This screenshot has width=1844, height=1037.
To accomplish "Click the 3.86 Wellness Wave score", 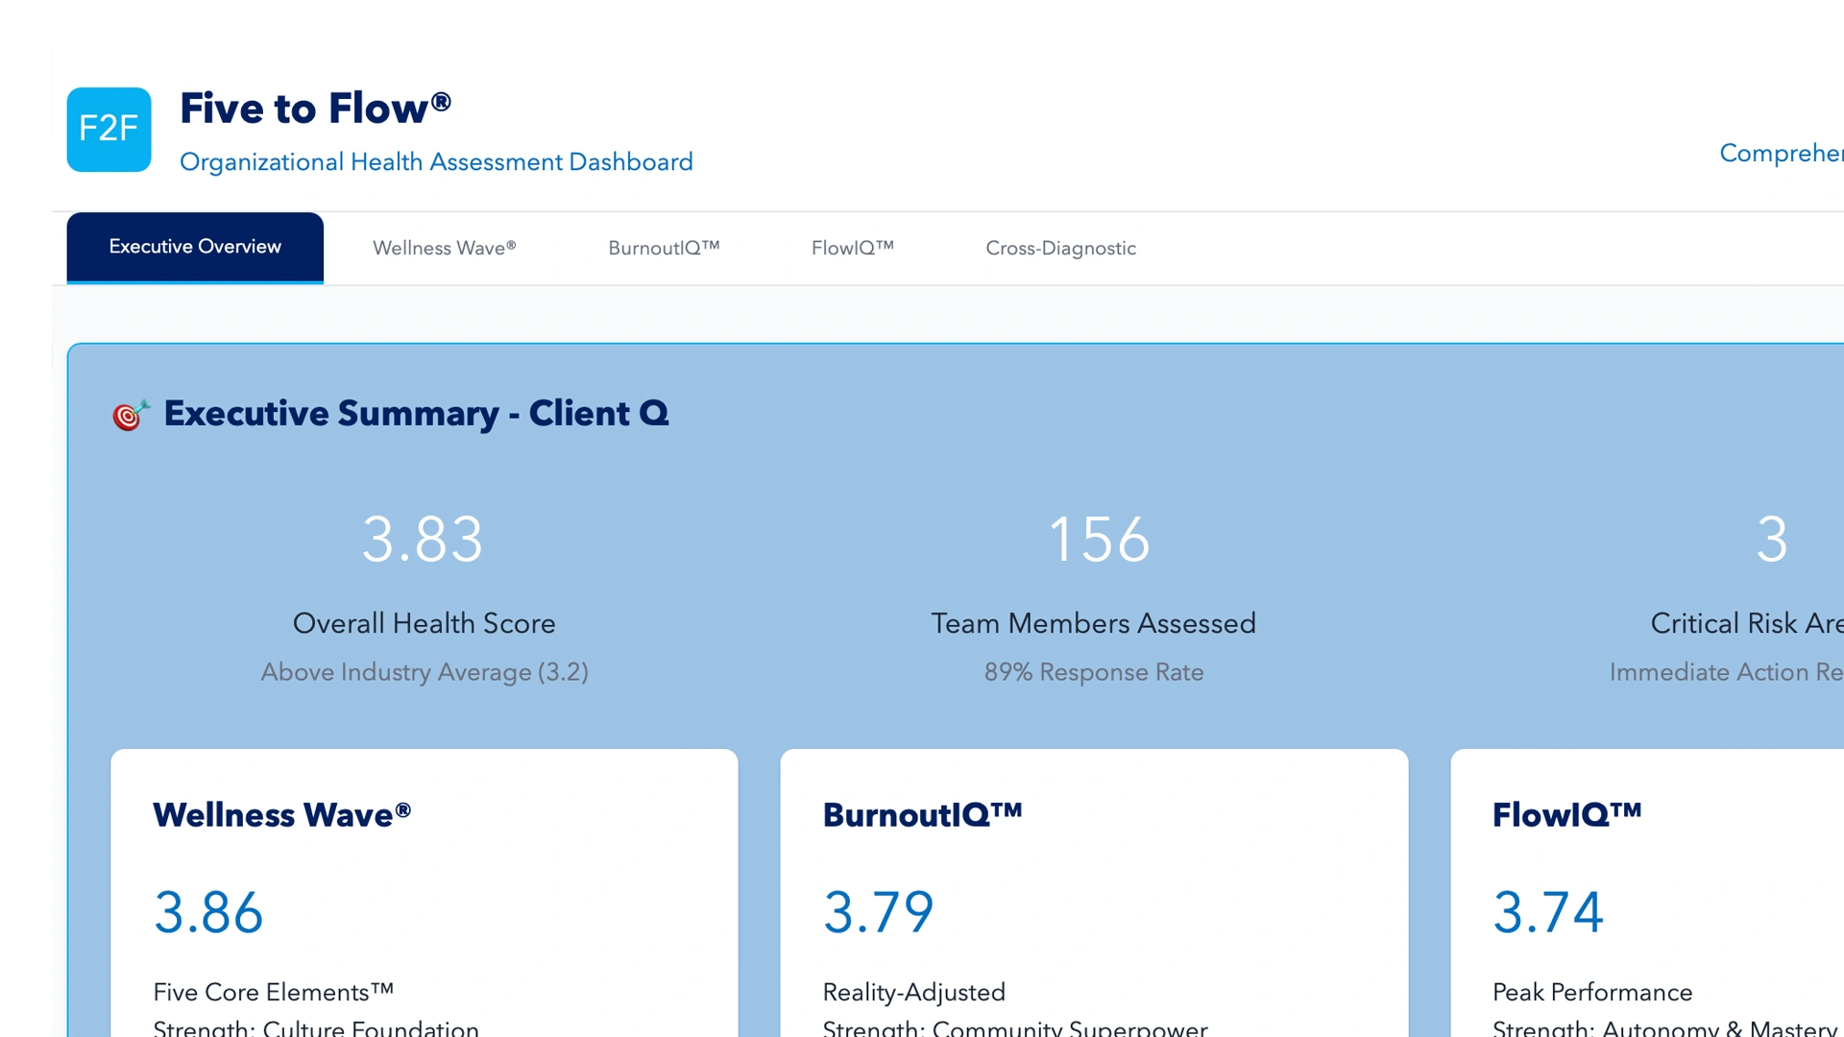I will [208, 911].
